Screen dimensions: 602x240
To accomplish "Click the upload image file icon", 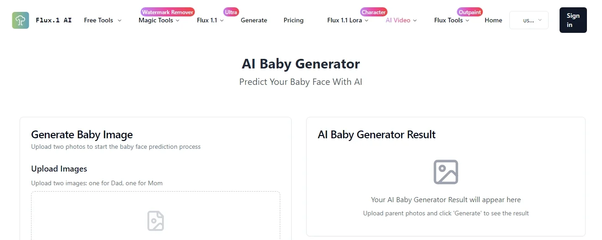I will pos(156,221).
